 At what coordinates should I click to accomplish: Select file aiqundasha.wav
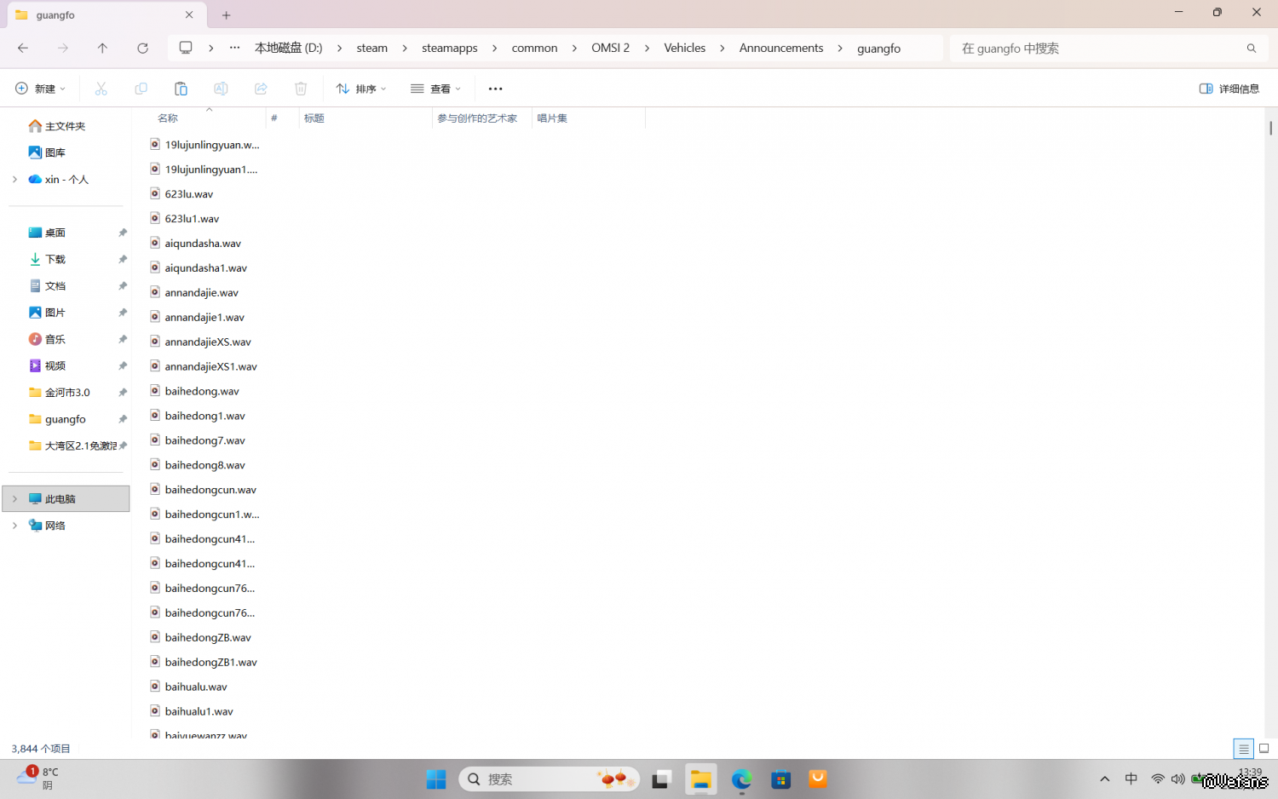(x=203, y=244)
